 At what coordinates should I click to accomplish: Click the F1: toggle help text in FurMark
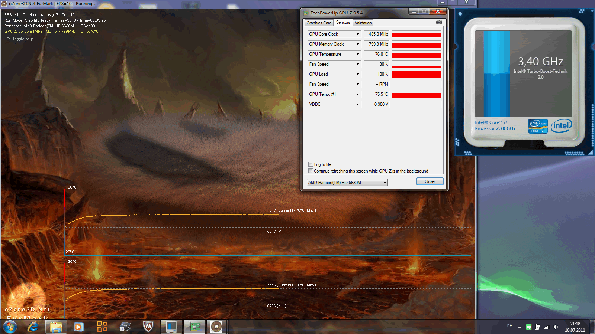coord(20,39)
